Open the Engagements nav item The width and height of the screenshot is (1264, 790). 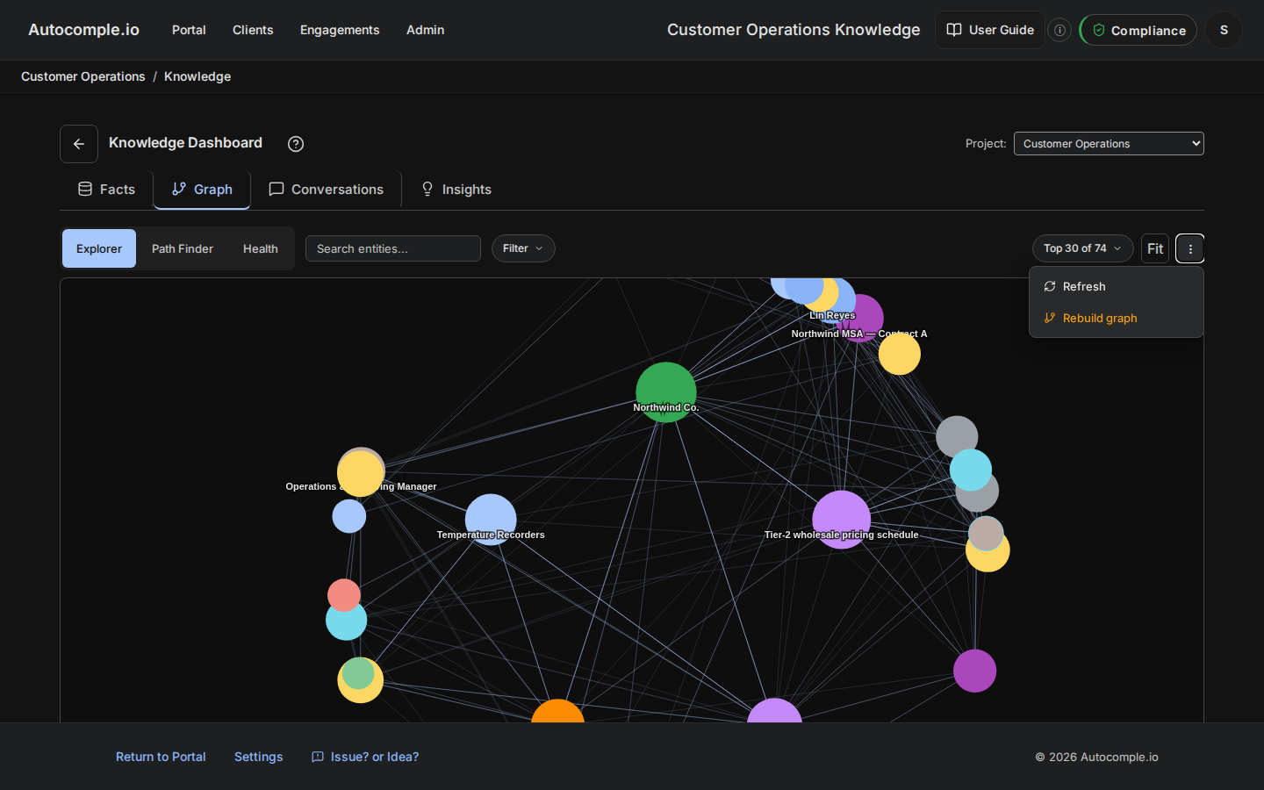pos(340,30)
